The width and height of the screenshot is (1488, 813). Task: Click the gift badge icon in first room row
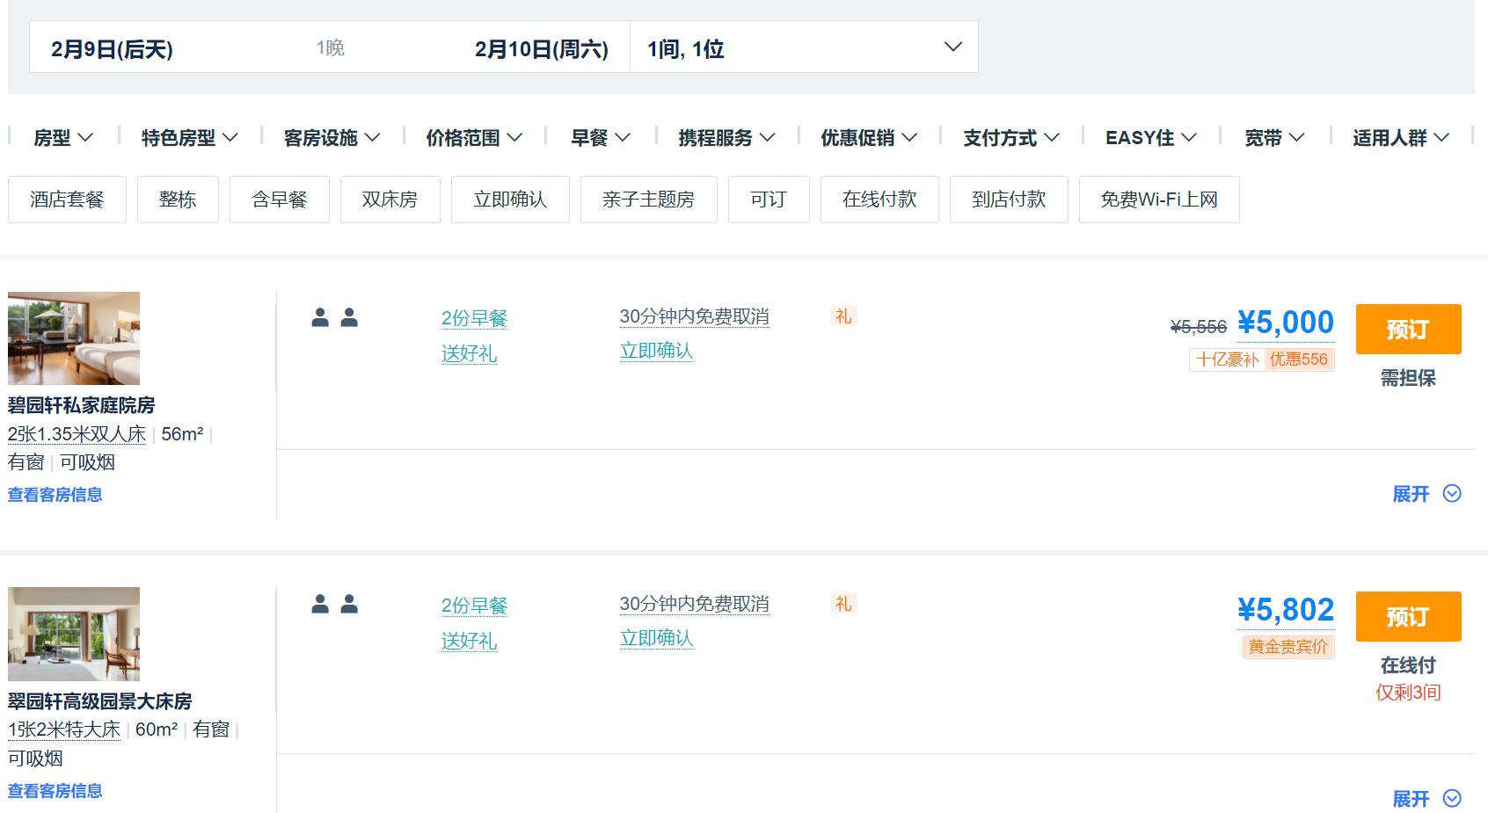843,316
